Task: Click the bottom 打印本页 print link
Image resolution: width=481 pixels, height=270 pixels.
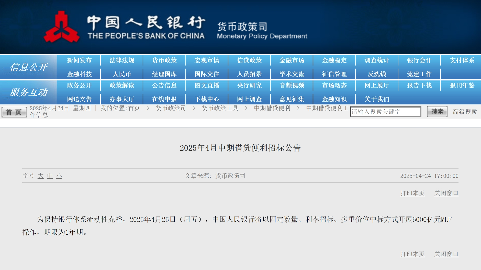Action: 412,254
